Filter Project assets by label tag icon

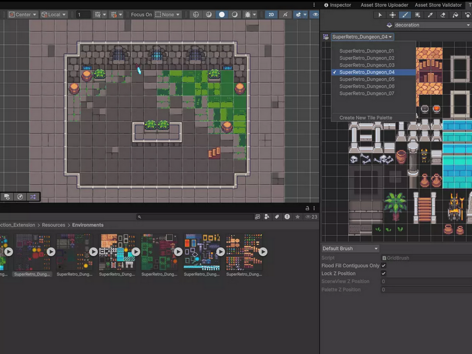tap(277, 217)
